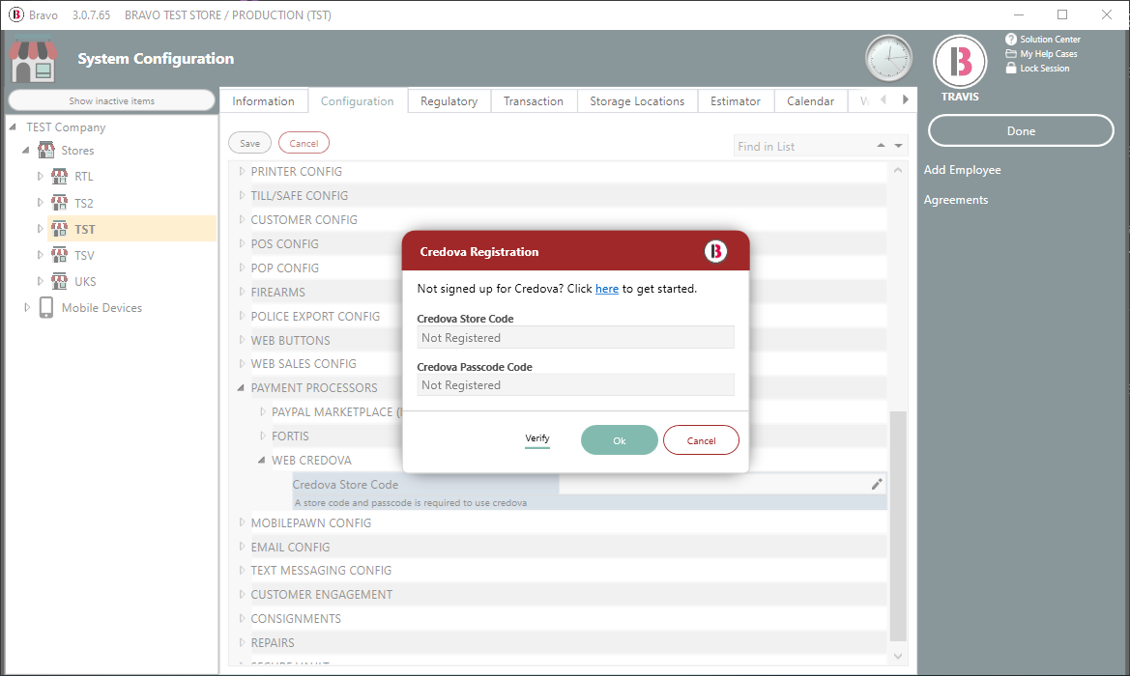Click the UKS store icon
The width and height of the screenshot is (1130, 676).
click(59, 281)
